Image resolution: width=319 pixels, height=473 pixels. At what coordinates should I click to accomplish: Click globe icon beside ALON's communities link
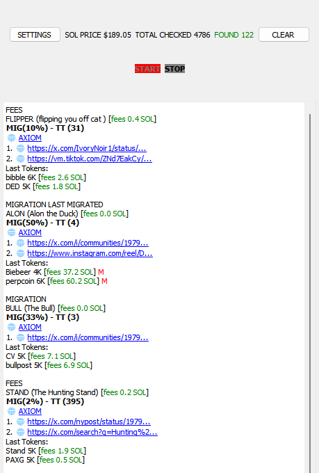point(21,243)
